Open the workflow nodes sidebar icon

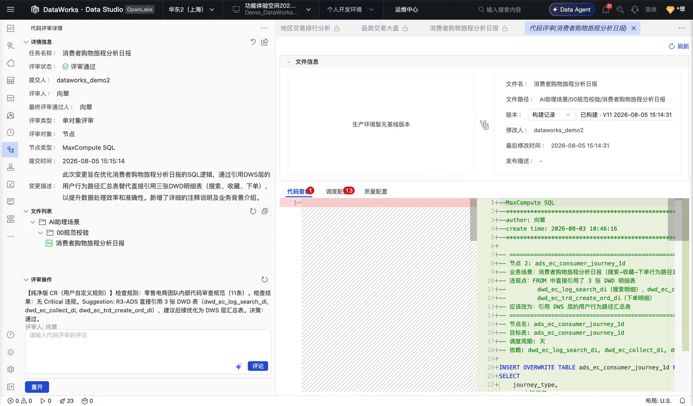[10, 219]
